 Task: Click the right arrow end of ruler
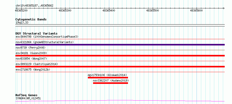[x=224, y=8]
